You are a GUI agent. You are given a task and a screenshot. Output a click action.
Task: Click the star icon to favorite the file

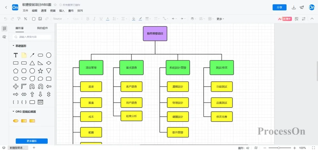coord(55,5)
